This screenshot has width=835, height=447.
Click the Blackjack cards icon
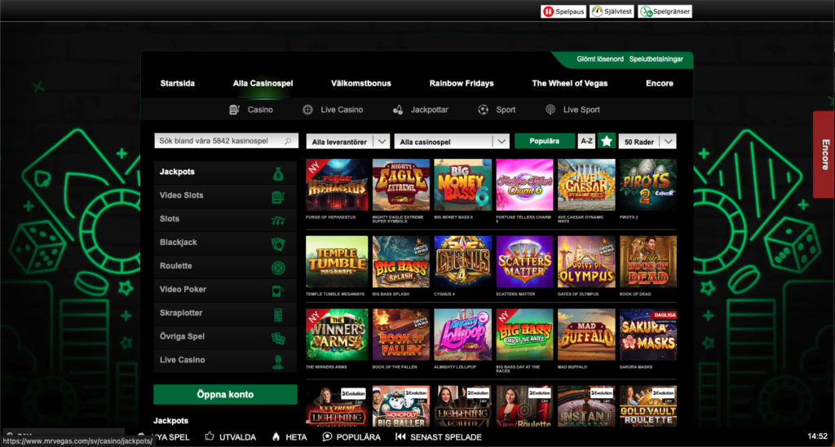coord(278,244)
